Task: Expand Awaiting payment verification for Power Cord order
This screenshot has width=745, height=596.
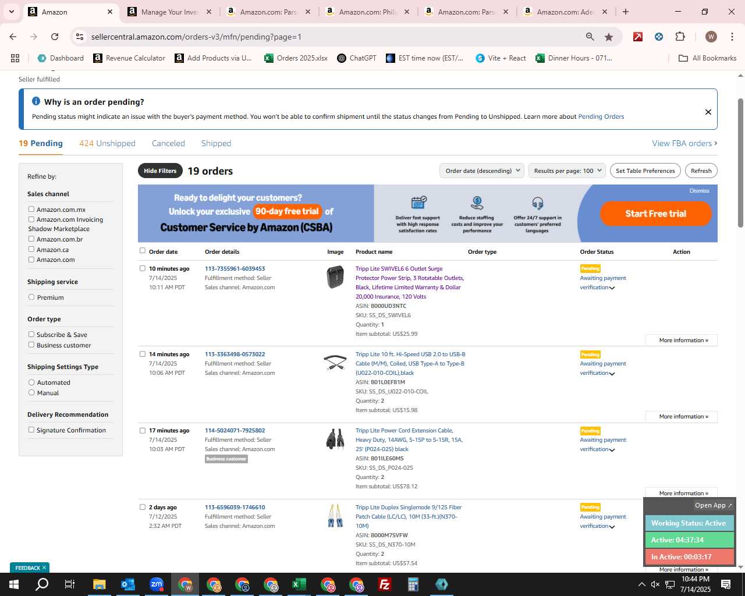Action: click(x=612, y=449)
